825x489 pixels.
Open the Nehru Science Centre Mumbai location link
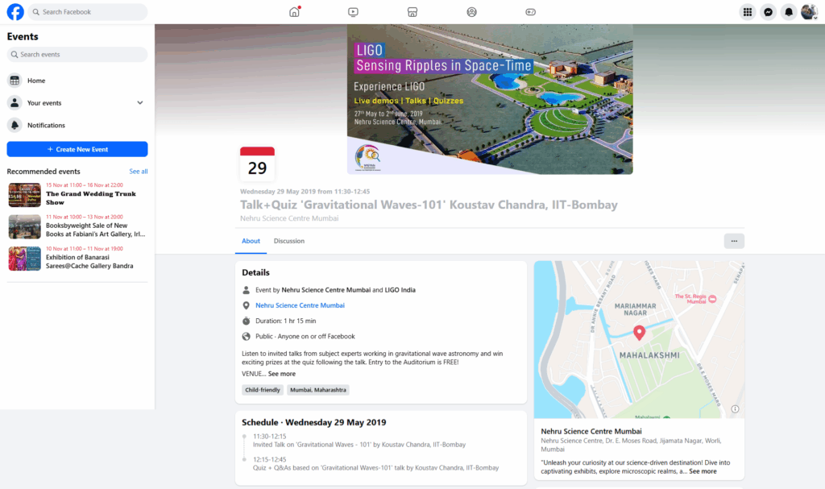(300, 305)
